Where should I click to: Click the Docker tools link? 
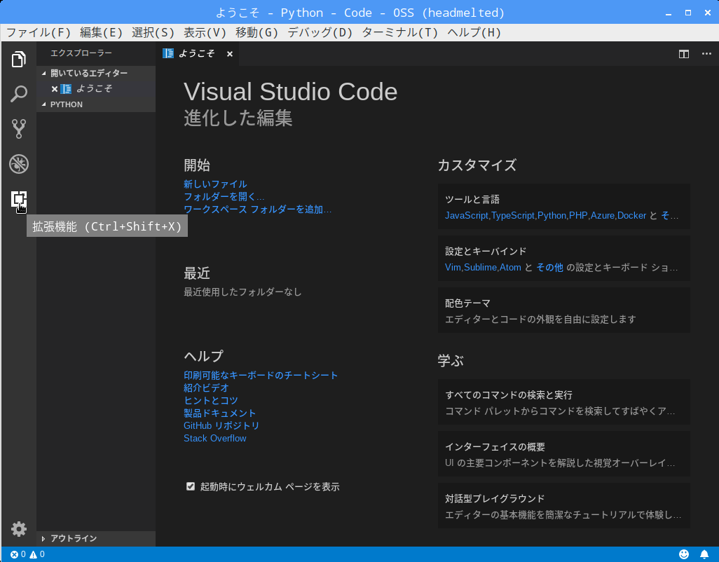coord(632,215)
